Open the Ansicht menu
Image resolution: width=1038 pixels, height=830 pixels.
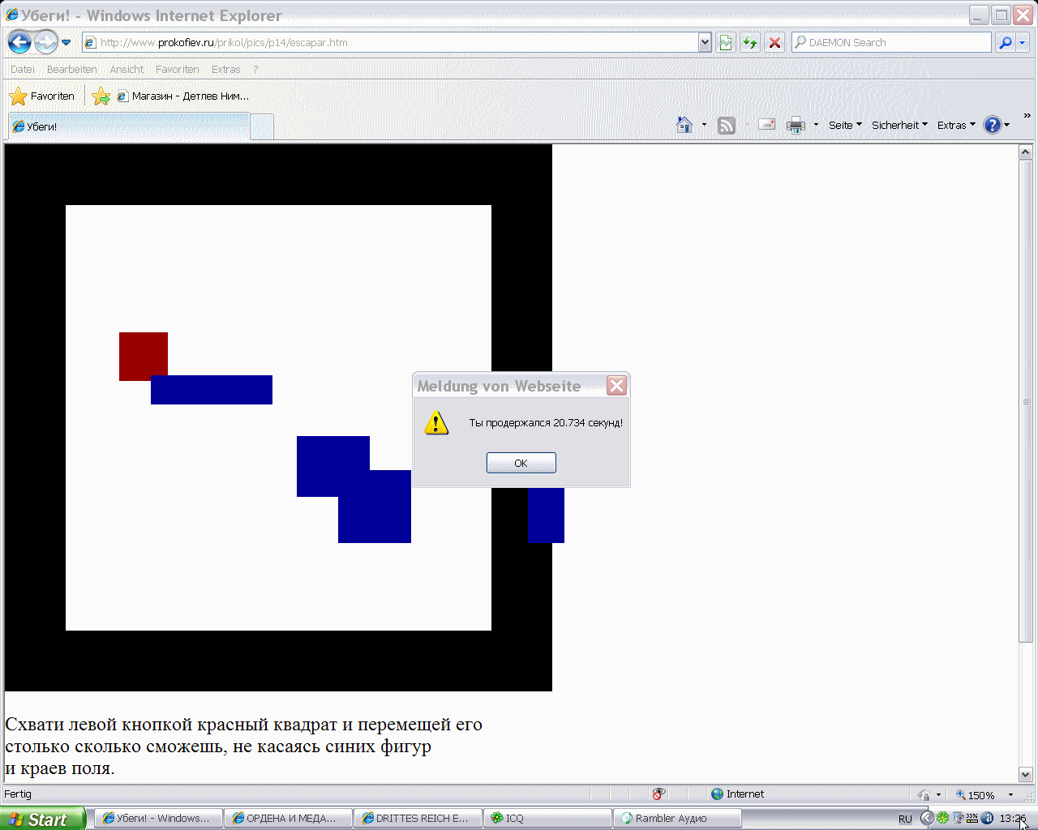127,70
